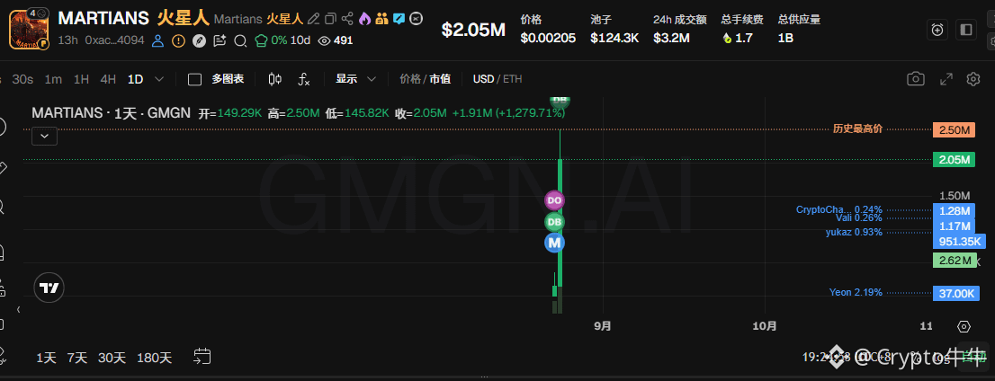This screenshot has height=381, width=995.
Task: Switch currency to ETH
Action: [513, 79]
